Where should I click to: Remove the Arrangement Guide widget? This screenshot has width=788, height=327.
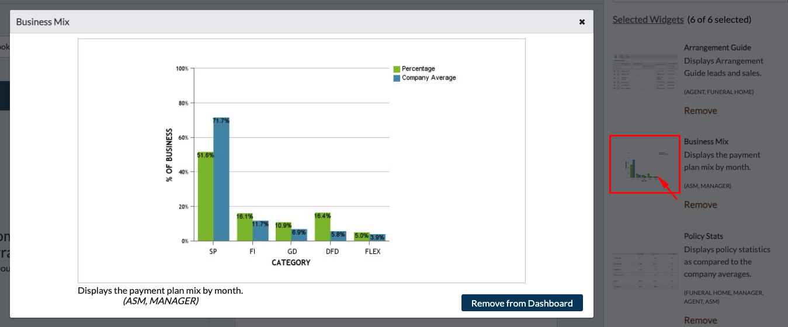click(700, 110)
